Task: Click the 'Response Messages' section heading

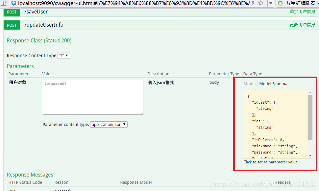Action: [30, 175]
